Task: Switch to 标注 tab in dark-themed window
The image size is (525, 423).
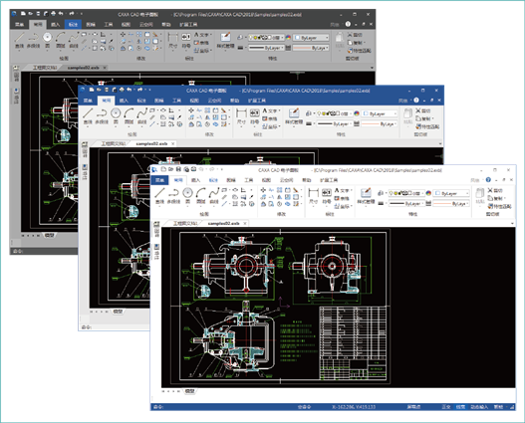Action: pyautogui.click(x=73, y=25)
